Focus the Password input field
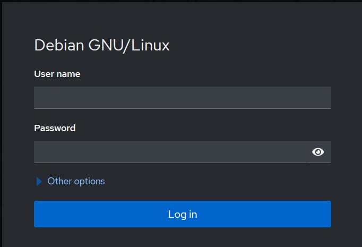The height and width of the screenshot is (247, 362). [170, 152]
